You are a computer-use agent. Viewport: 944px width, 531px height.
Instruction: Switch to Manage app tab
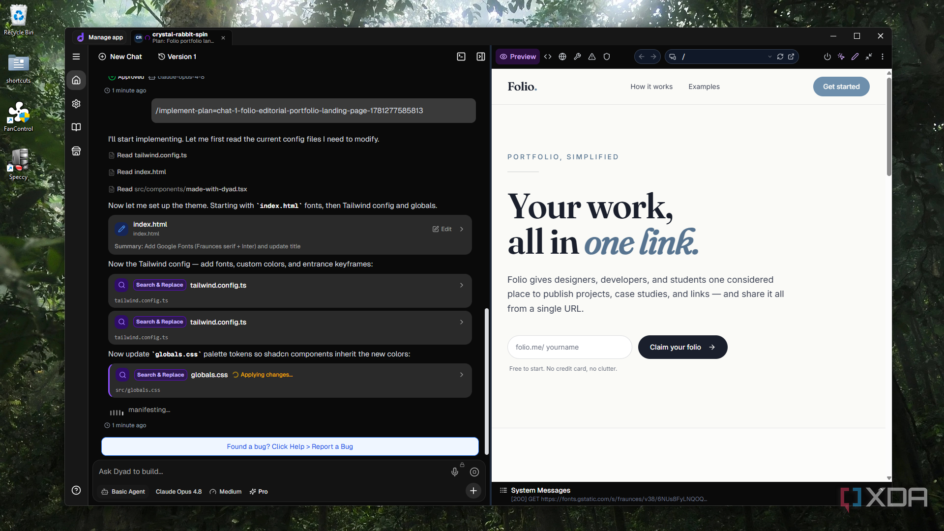tap(100, 37)
